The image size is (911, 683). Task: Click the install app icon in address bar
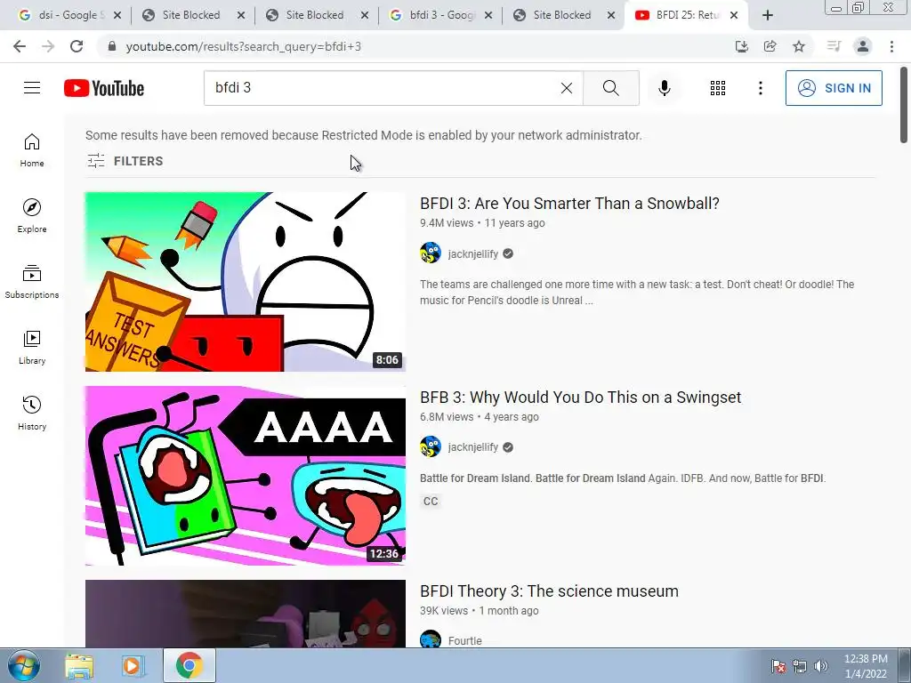pos(742,46)
